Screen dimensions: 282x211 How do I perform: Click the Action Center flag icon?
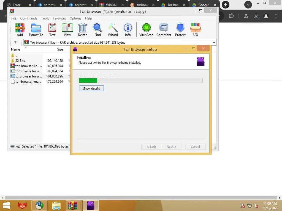(x=243, y=206)
